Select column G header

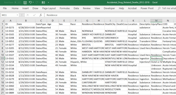coord(87,21)
